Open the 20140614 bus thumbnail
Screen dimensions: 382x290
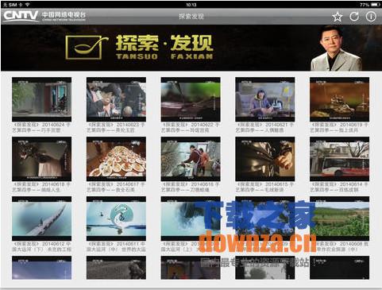click(x=340, y=159)
